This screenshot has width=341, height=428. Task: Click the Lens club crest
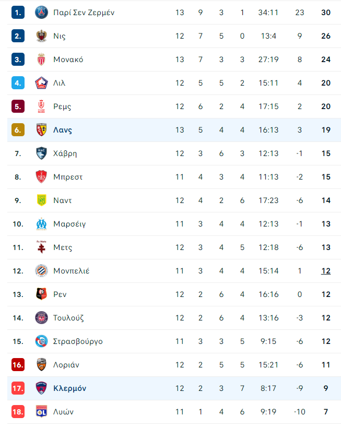tap(41, 130)
